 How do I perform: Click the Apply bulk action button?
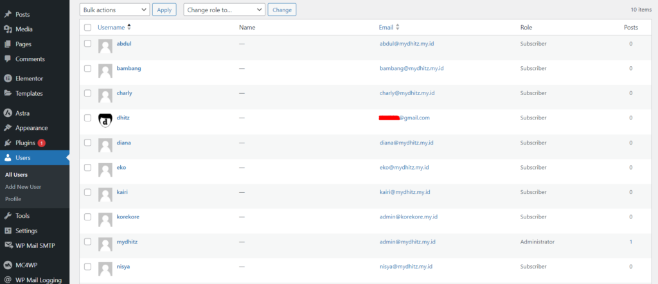click(164, 10)
